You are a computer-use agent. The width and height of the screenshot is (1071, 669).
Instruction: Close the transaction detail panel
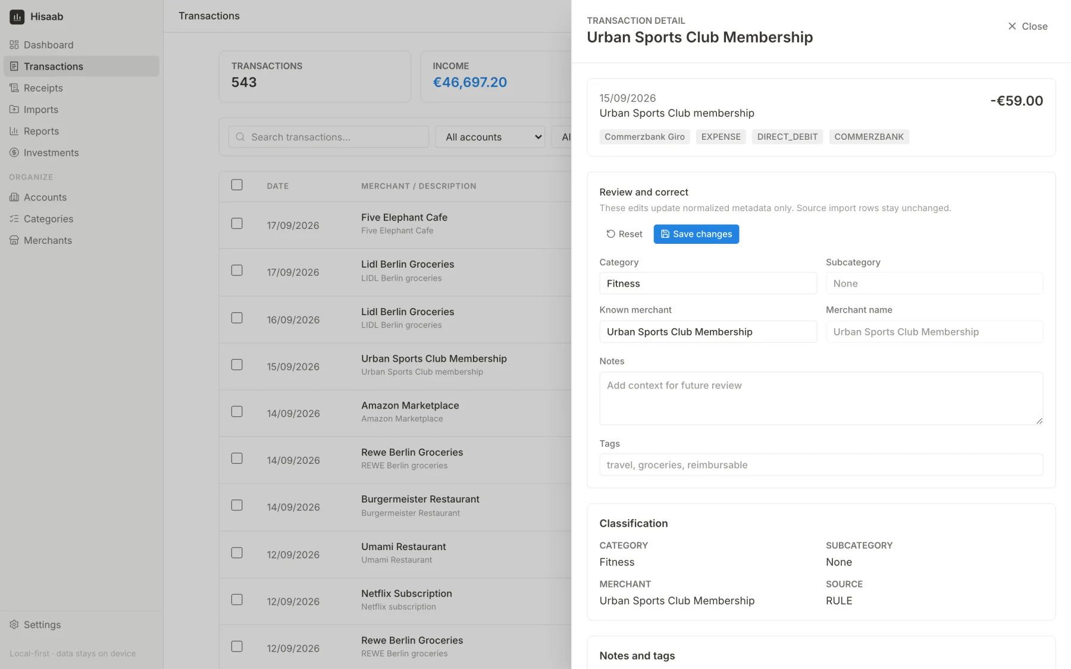[x=1028, y=26]
